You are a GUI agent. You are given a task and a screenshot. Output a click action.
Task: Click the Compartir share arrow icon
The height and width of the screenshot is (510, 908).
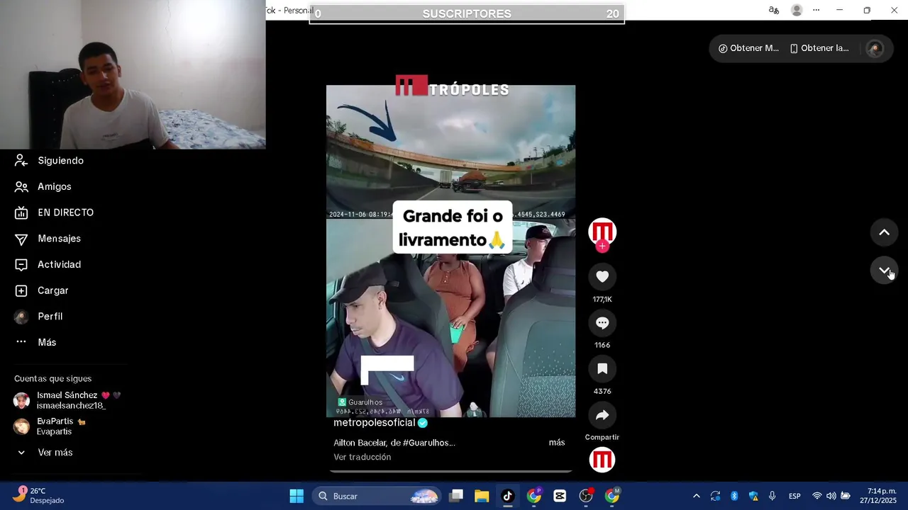(x=602, y=415)
